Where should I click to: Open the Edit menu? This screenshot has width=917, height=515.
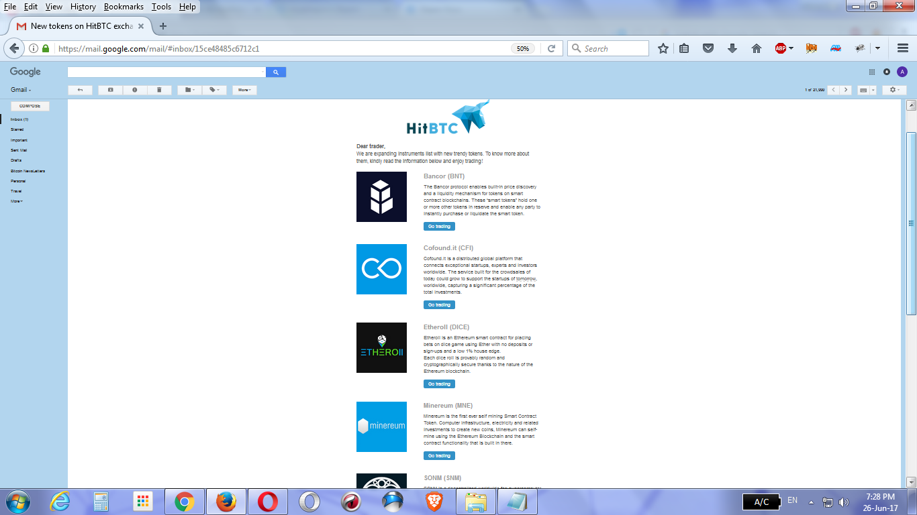coord(31,6)
